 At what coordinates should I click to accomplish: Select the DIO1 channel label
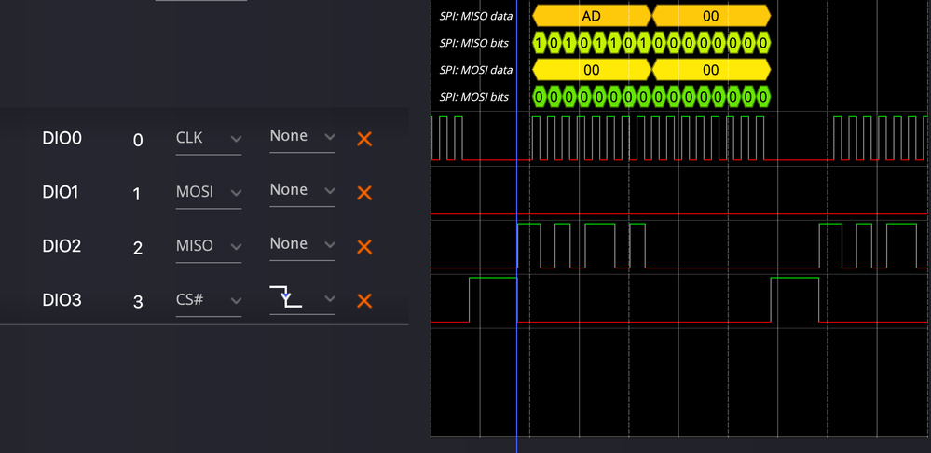[x=60, y=192]
